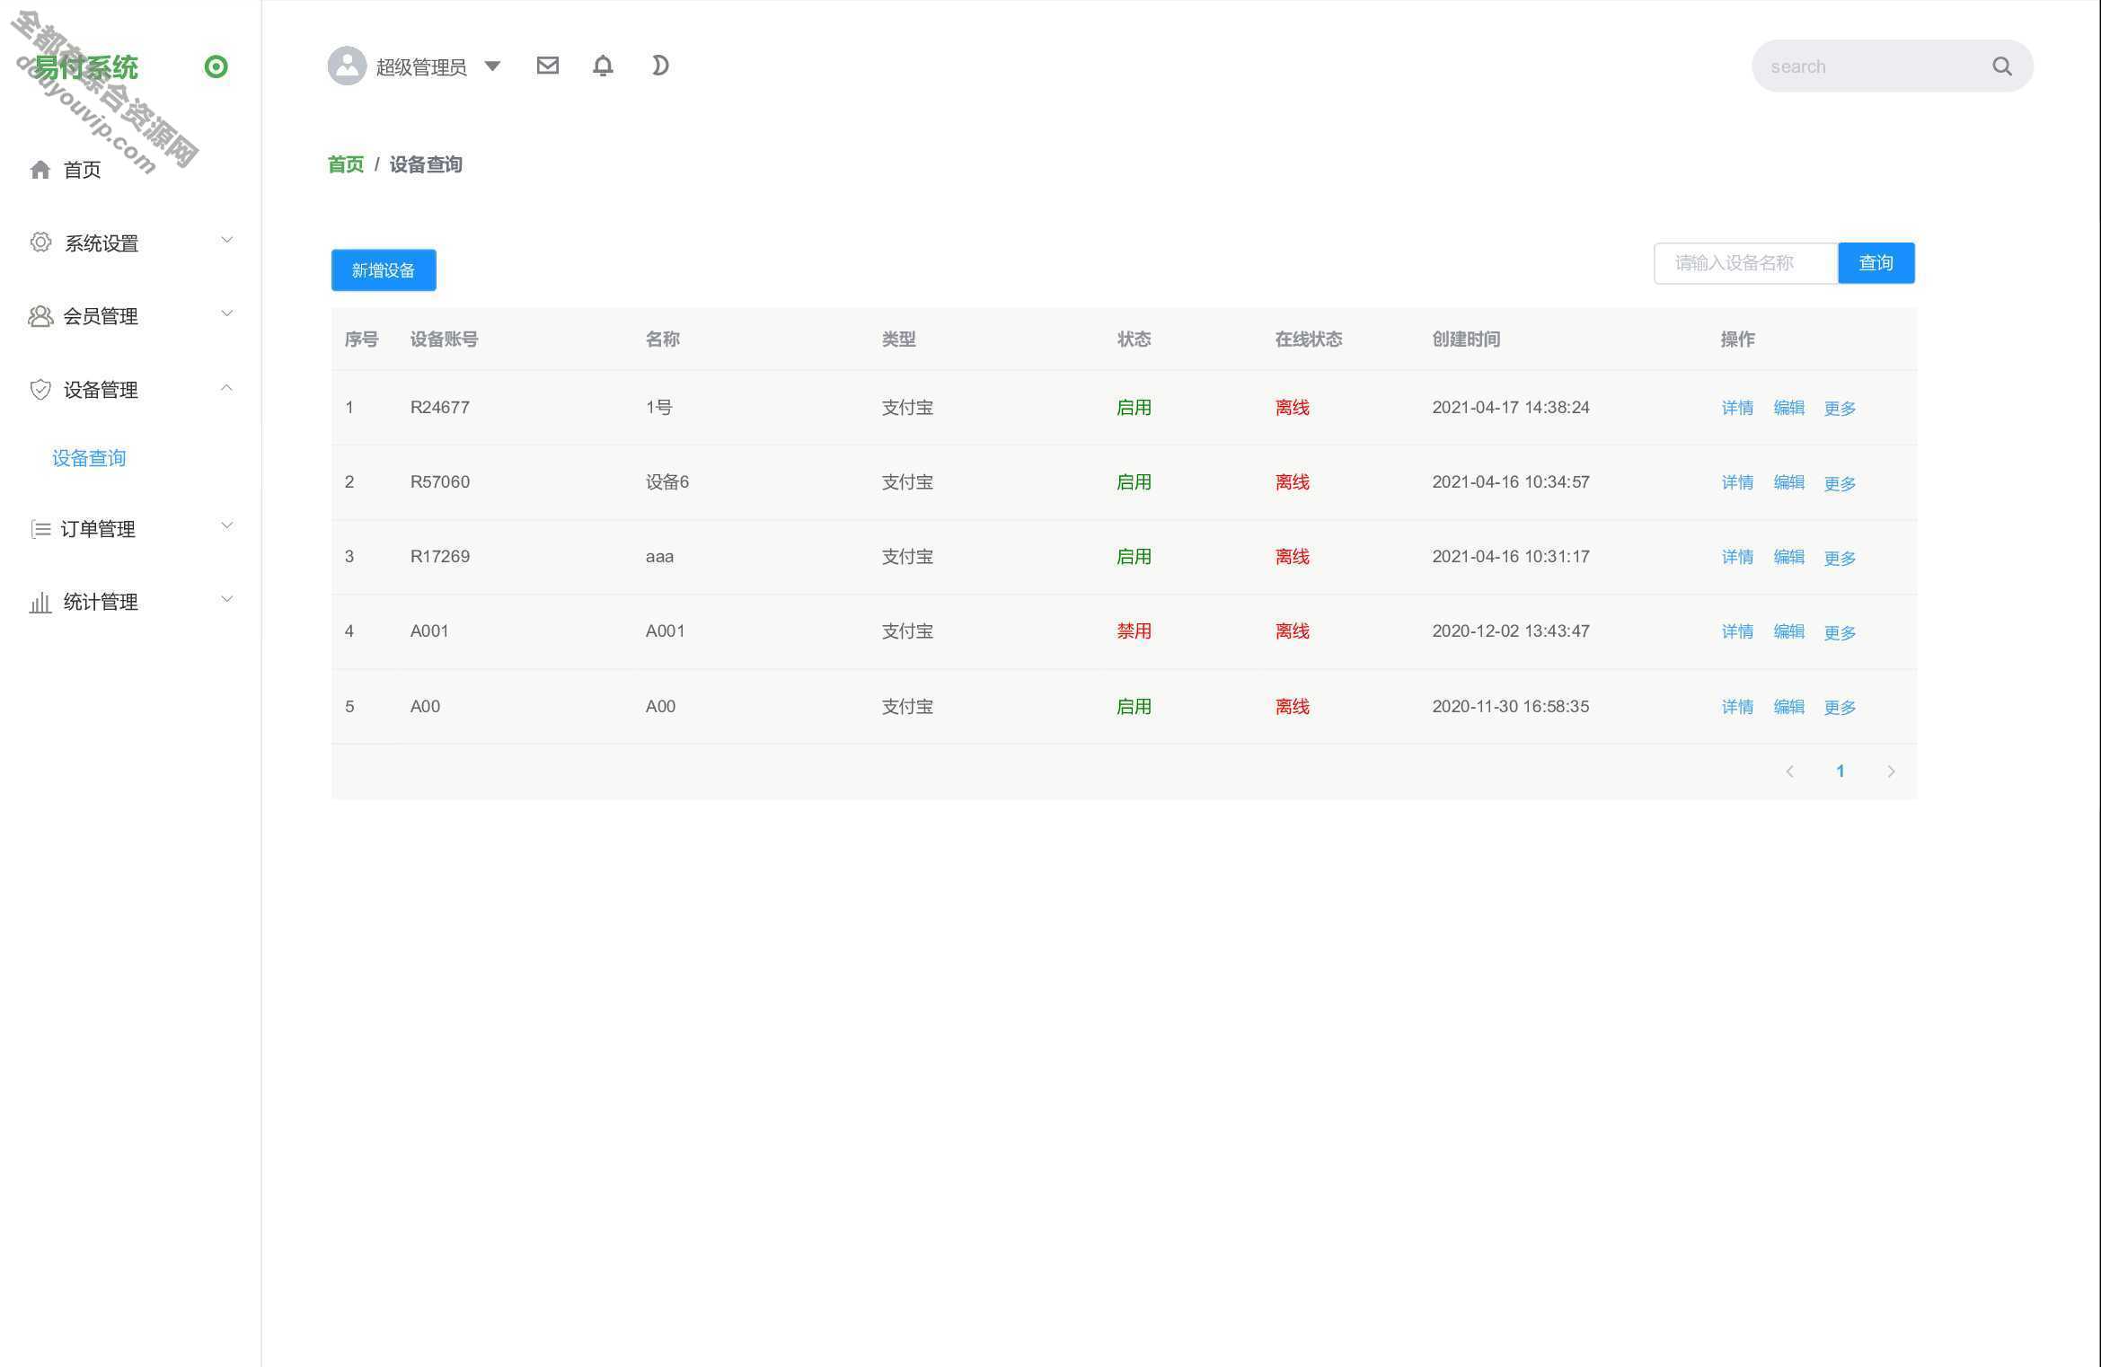2101x1367 pixels.
Task: Collapse the 设备管理 menu chevron
Action: (x=226, y=387)
